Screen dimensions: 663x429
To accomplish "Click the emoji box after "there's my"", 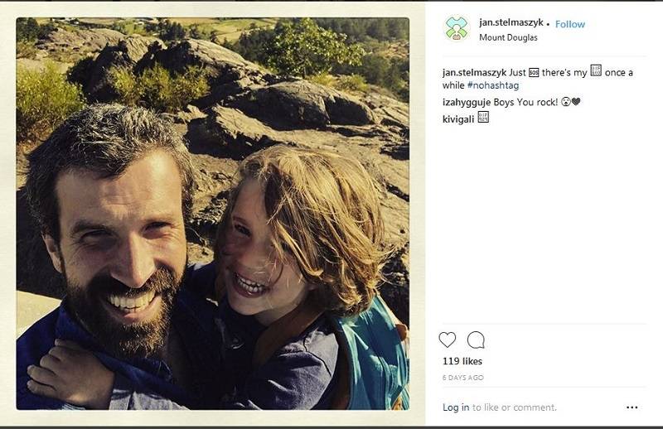I will pos(595,72).
